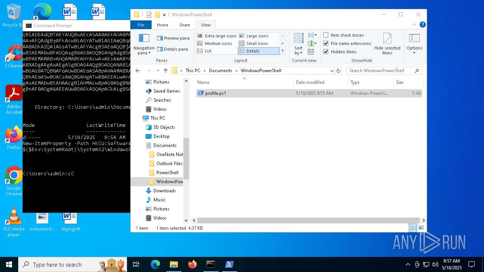Viewport: 484px width, 272px height.
Task: Go back in Explorer navigation
Action: (x=138, y=71)
